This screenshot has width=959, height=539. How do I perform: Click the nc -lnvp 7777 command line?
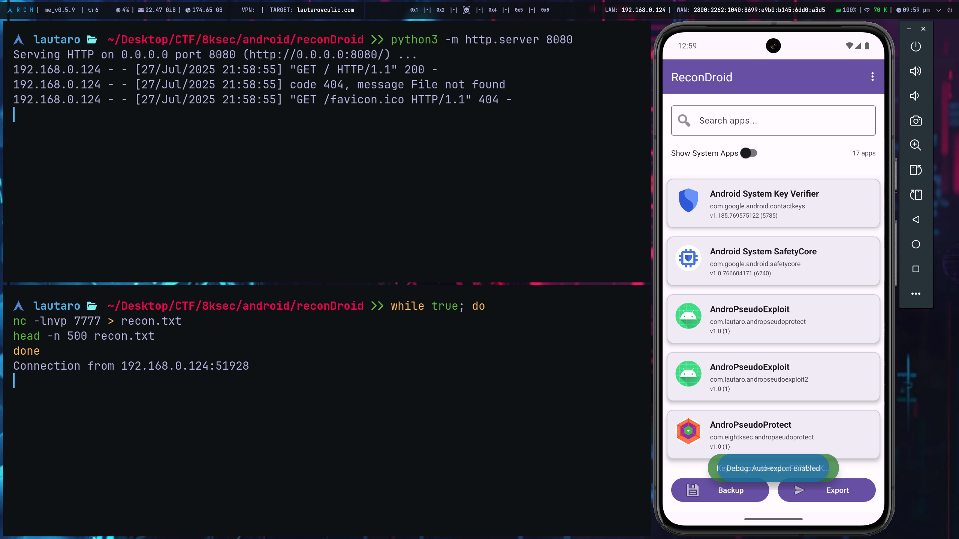point(97,321)
